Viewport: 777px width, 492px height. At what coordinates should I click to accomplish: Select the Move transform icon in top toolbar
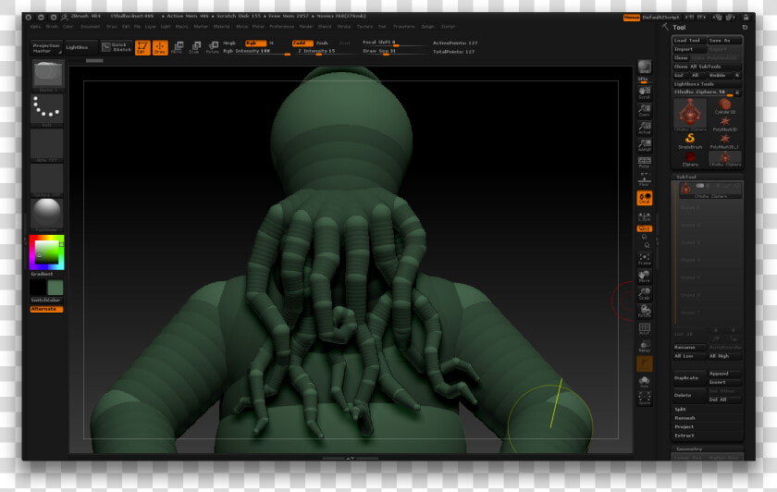coord(177,47)
